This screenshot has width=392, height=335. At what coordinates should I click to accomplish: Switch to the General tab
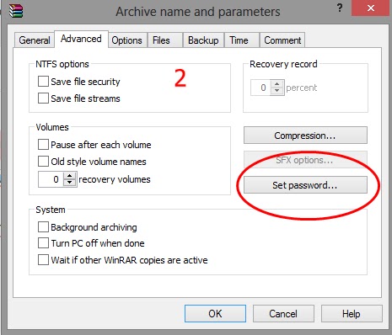pyautogui.click(x=35, y=40)
